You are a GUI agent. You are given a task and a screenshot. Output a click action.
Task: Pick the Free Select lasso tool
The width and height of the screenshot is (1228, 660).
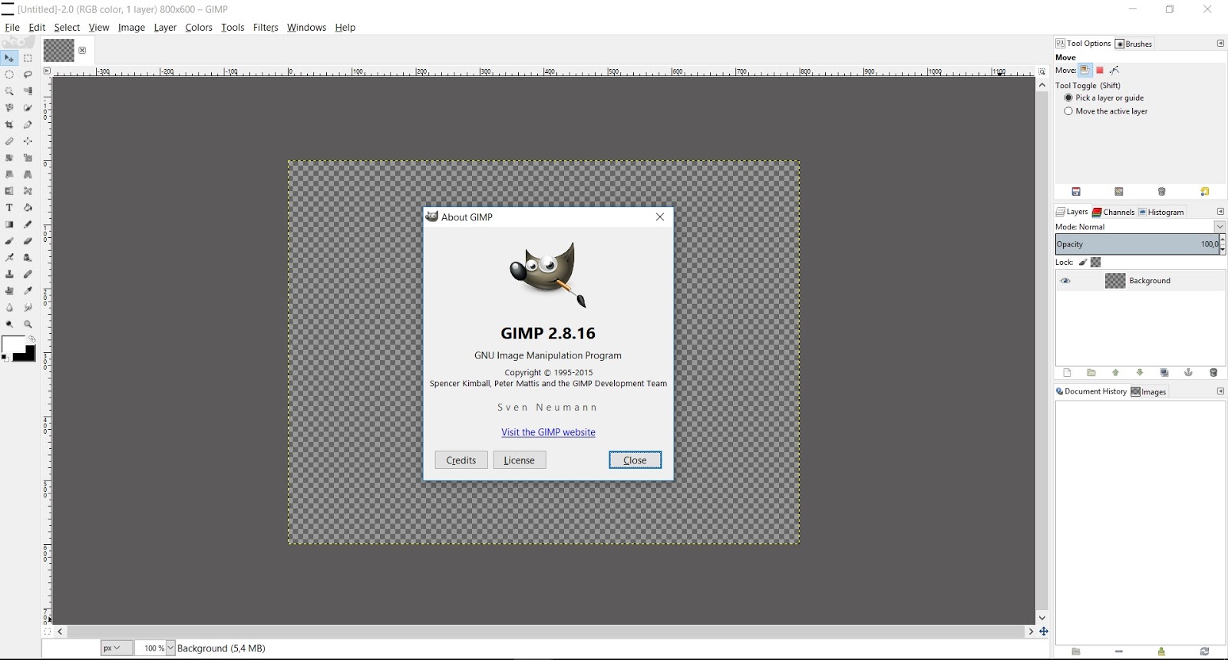[x=28, y=75]
